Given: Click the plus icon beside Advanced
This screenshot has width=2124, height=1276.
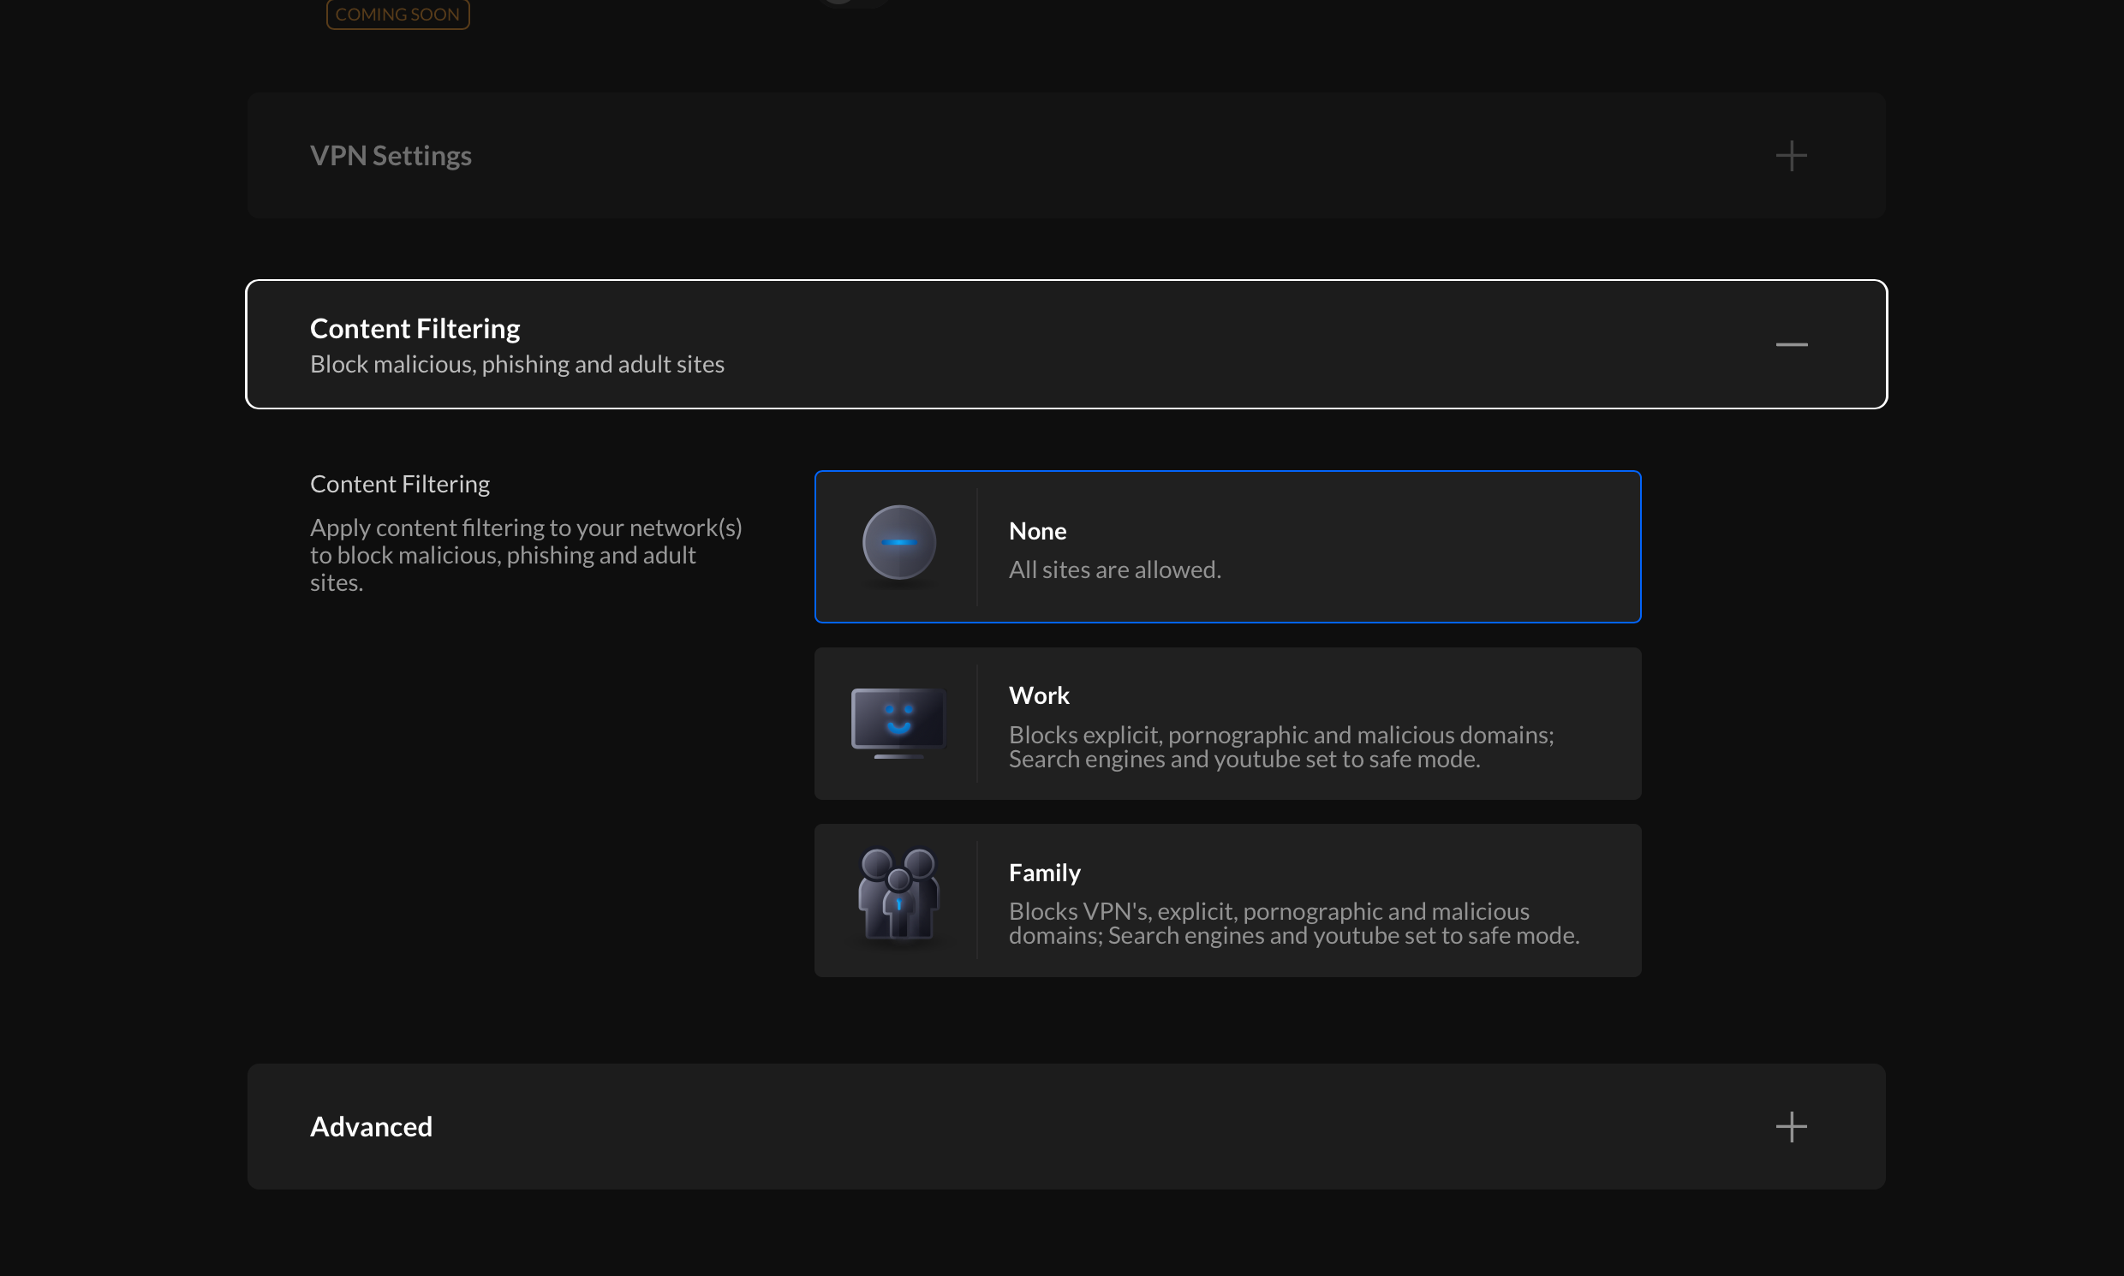Looking at the screenshot, I should [x=1790, y=1126].
